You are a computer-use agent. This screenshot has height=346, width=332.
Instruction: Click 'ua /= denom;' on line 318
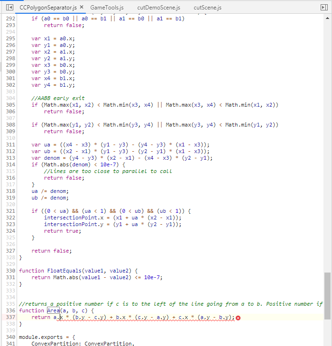pos(50,191)
